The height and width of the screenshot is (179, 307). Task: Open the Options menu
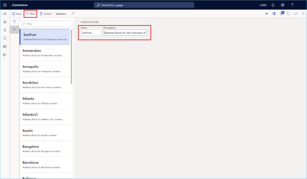point(61,13)
